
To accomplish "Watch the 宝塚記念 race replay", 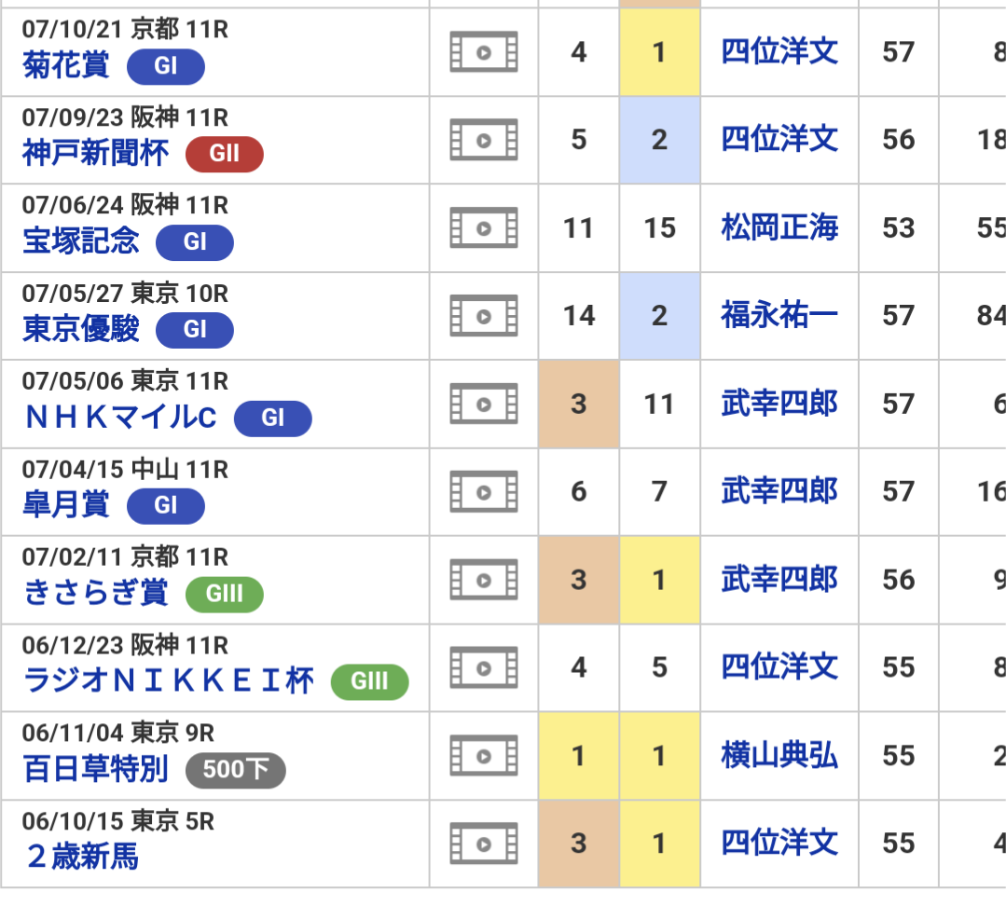I will point(484,227).
